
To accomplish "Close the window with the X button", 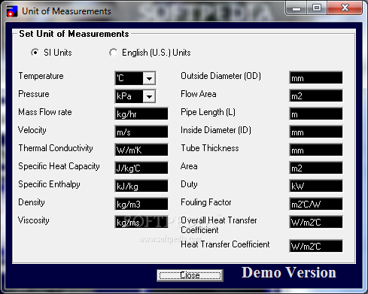I will 345,8.
